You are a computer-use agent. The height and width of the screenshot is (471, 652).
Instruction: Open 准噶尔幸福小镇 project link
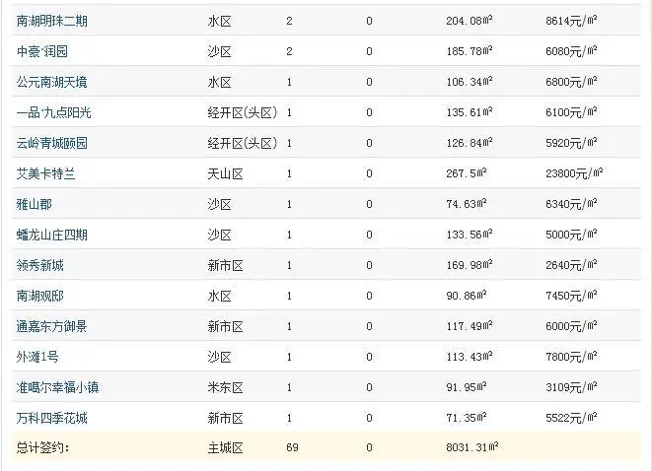tap(58, 387)
